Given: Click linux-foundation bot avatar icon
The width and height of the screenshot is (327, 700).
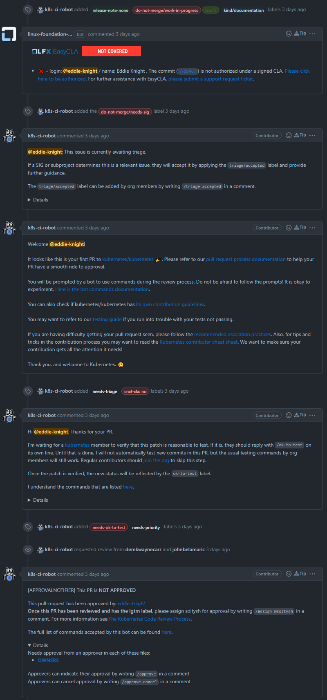Looking at the screenshot, I should (x=9, y=34).
